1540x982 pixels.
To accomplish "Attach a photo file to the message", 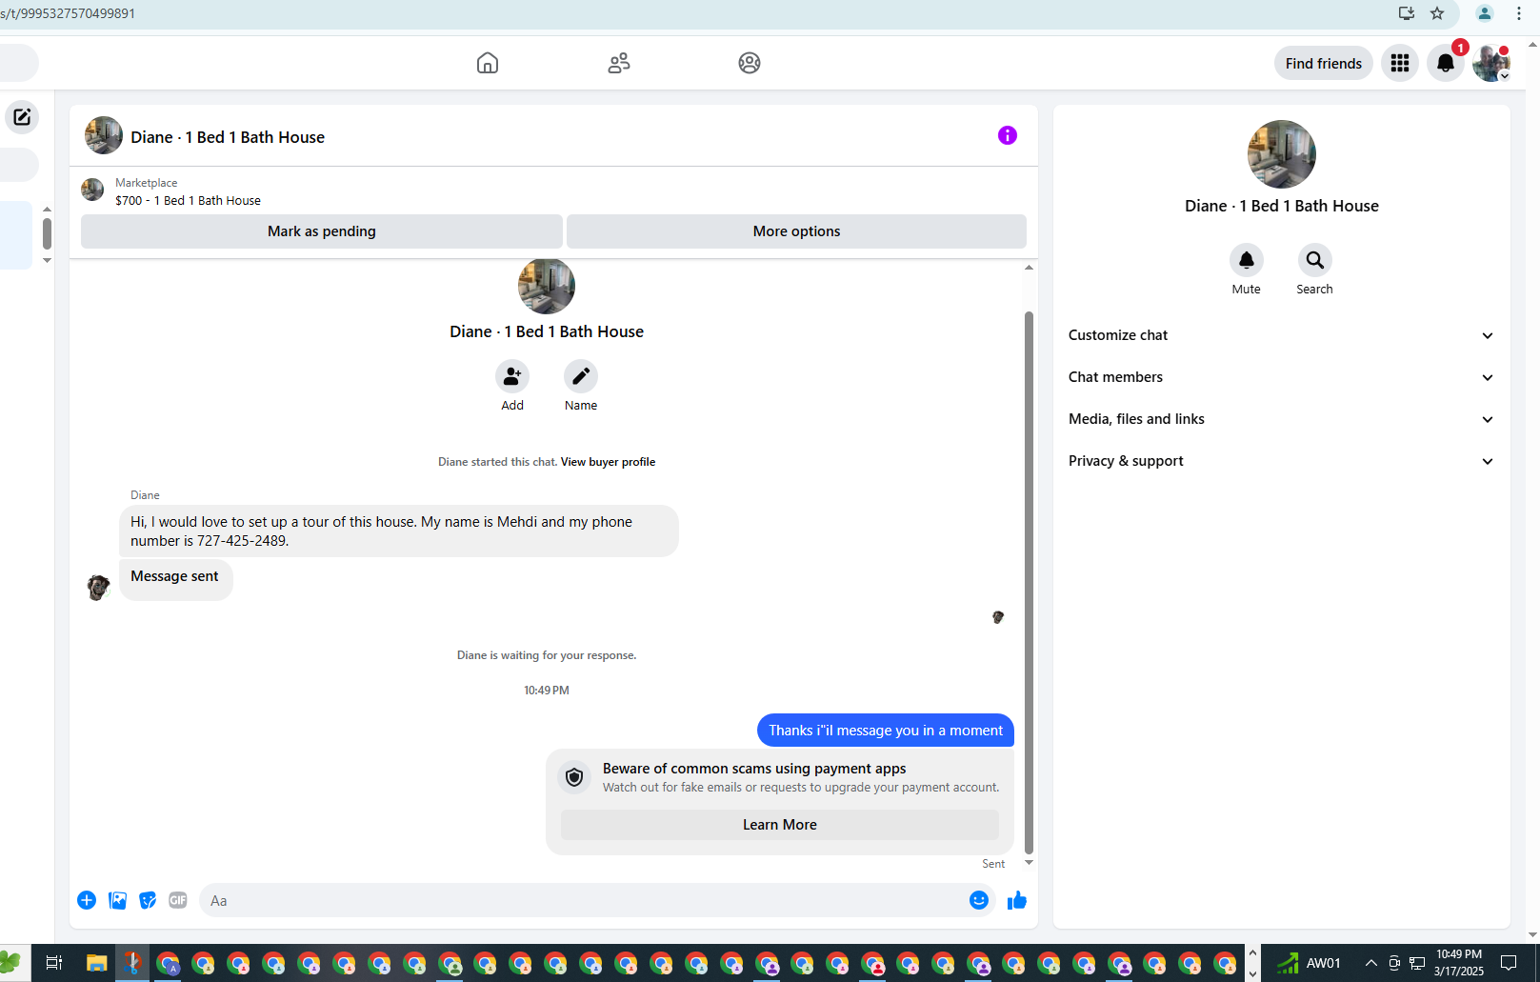I will (117, 900).
